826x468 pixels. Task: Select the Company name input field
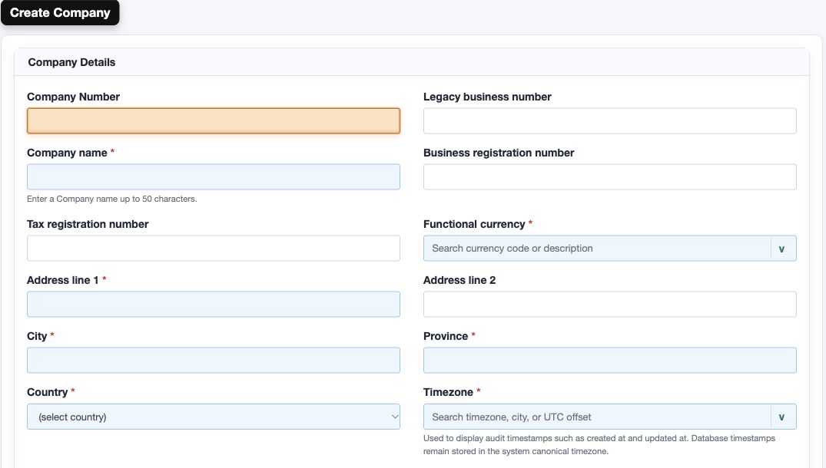coord(214,176)
